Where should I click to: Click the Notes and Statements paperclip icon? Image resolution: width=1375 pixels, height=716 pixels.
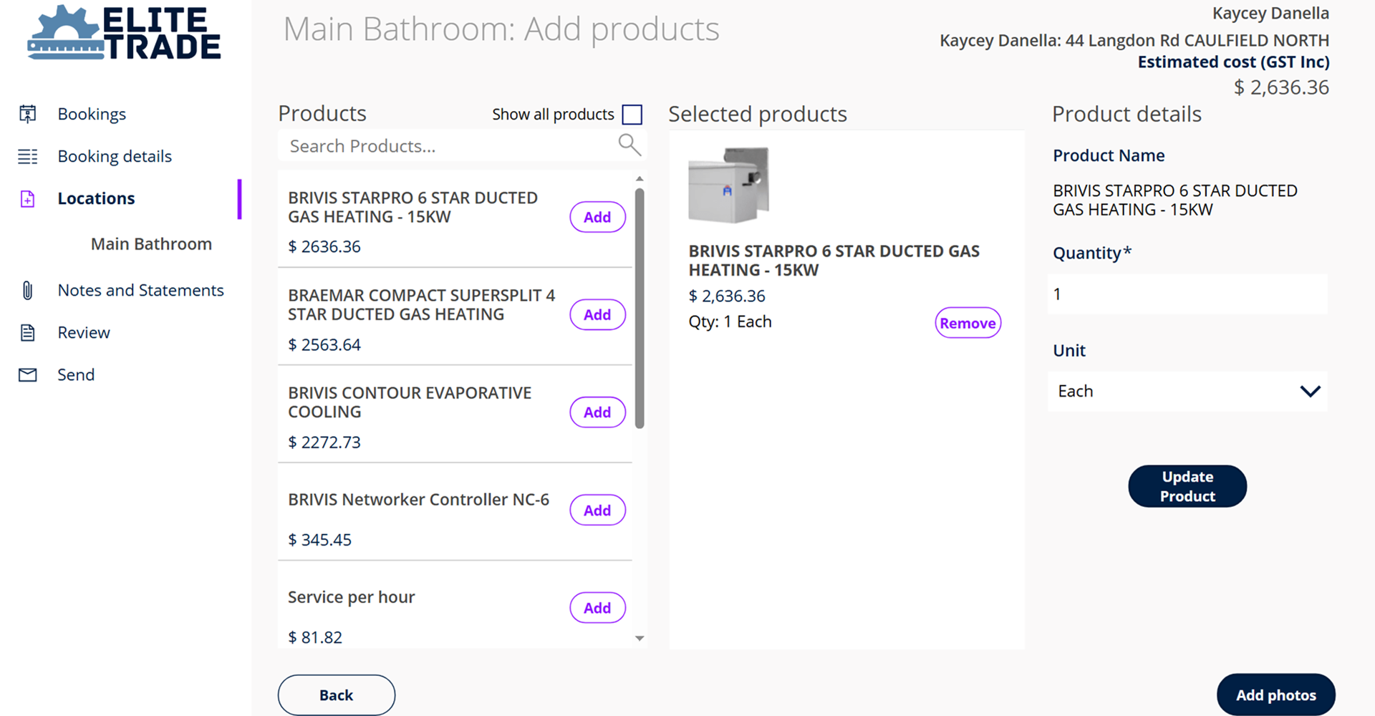point(28,290)
